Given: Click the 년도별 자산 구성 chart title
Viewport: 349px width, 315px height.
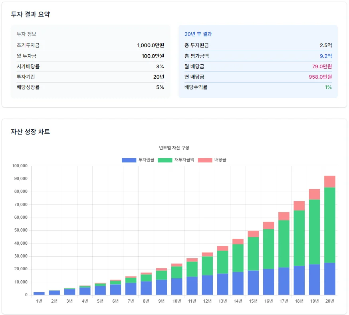Looking at the screenshot, I should [174, 148].
